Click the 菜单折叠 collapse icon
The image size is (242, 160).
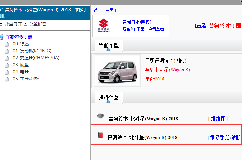[26, 24]
